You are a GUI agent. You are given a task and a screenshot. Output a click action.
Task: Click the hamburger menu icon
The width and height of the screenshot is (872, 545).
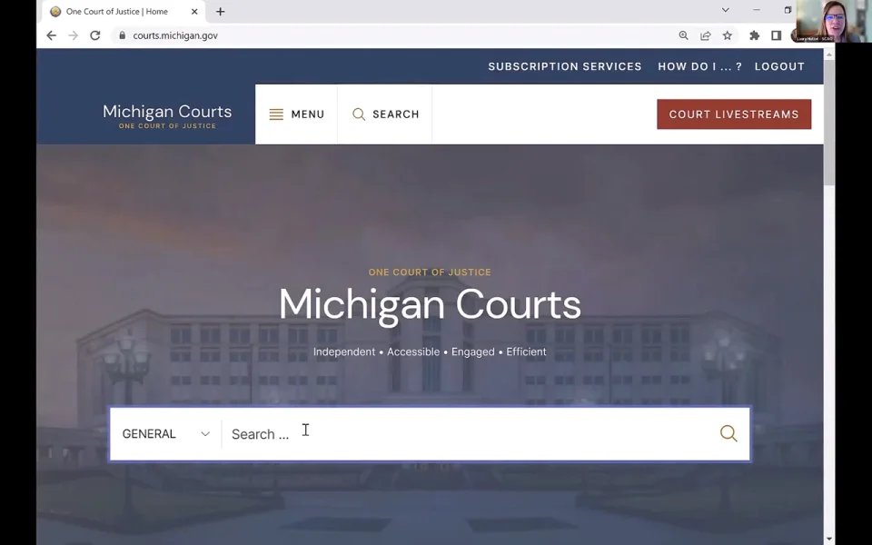[276, 114]
